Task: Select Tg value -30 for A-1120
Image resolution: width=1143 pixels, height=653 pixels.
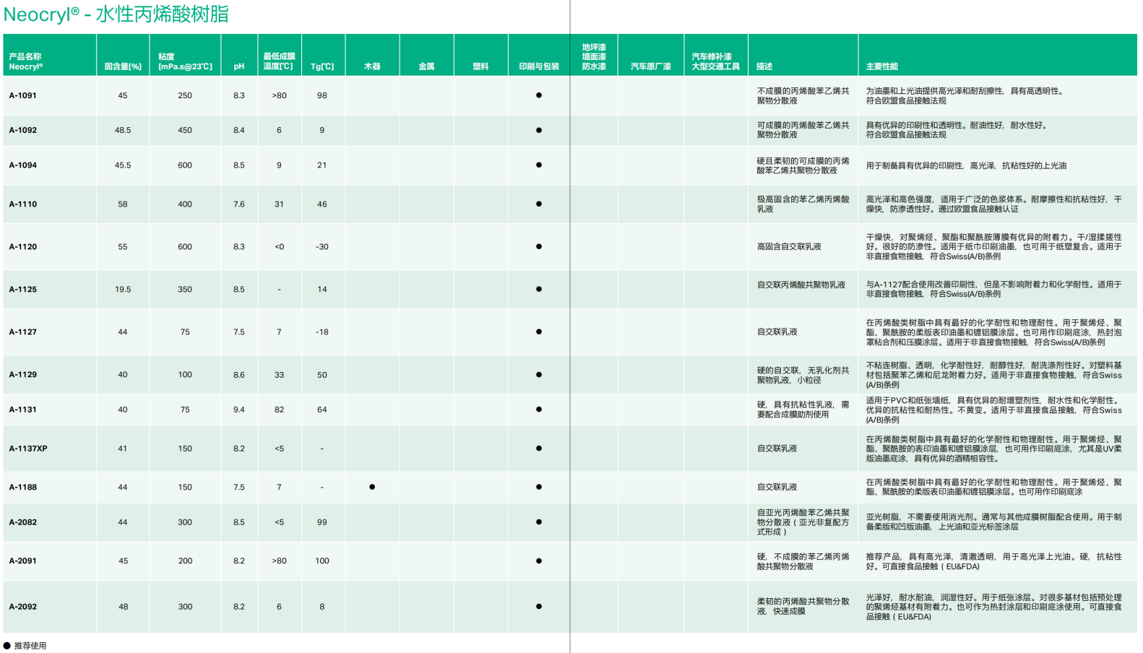Action: coord(322,247)
